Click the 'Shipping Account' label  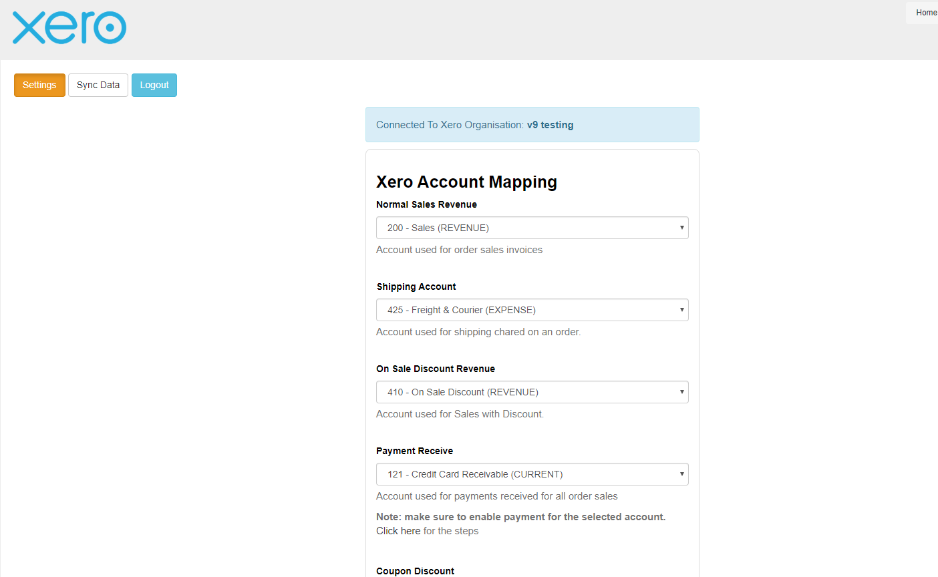(416, 286)
